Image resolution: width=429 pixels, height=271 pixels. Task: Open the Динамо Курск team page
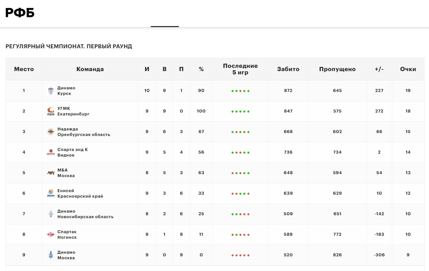pyautogui.click(x=66, y=91)
